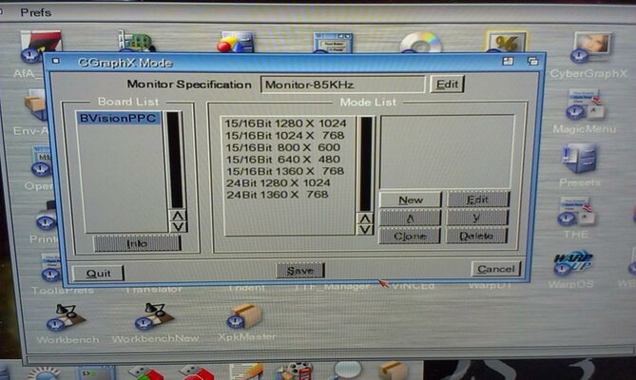Click the Monitor Specification field

tap(341, 85)
